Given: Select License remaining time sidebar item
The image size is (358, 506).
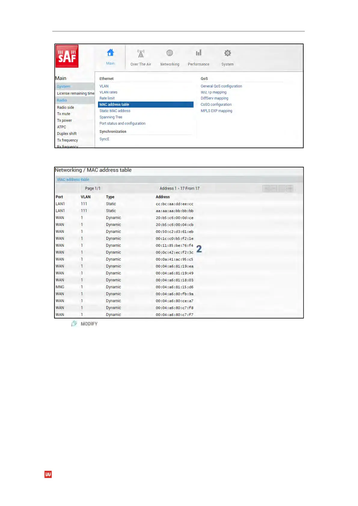Looking at the screenshot, I should click(x=76, y=93).
